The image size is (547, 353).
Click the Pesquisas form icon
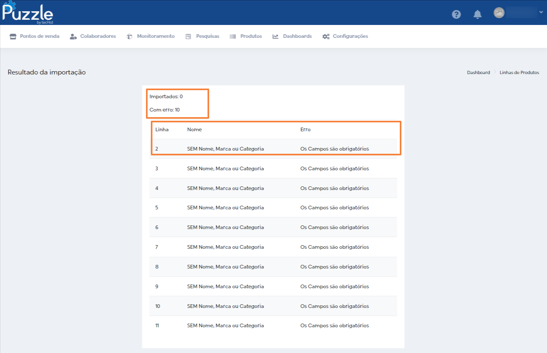pyautogui.click(x=188, y=36)
